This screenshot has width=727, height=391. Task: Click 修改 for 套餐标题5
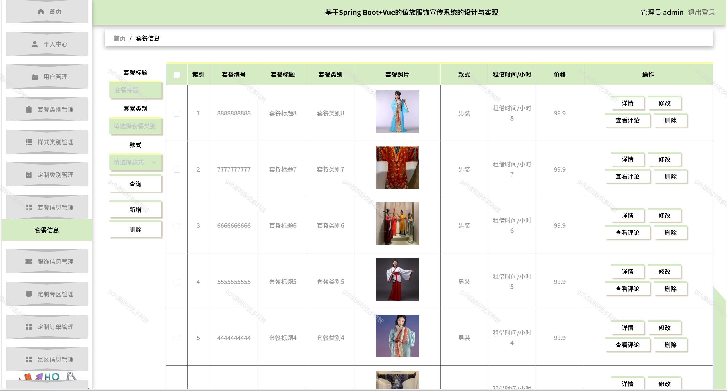(664, 271)
